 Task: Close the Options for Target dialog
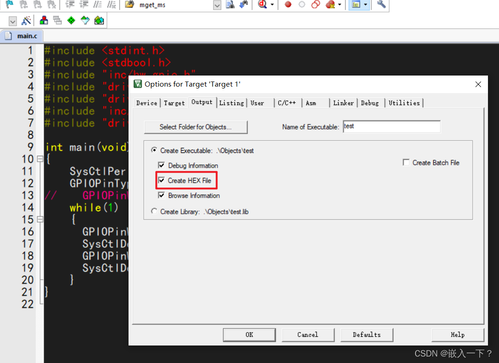point(478,84)
